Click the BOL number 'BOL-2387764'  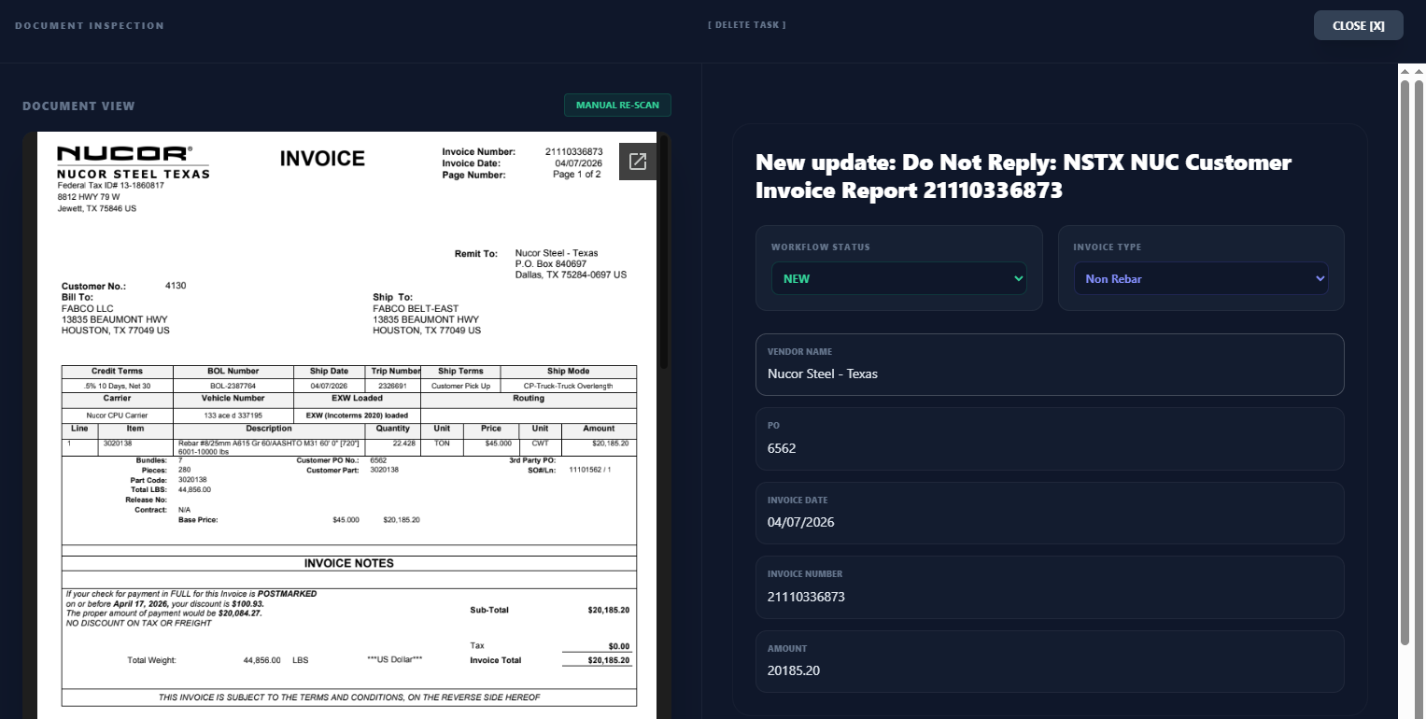click(233, 386)
